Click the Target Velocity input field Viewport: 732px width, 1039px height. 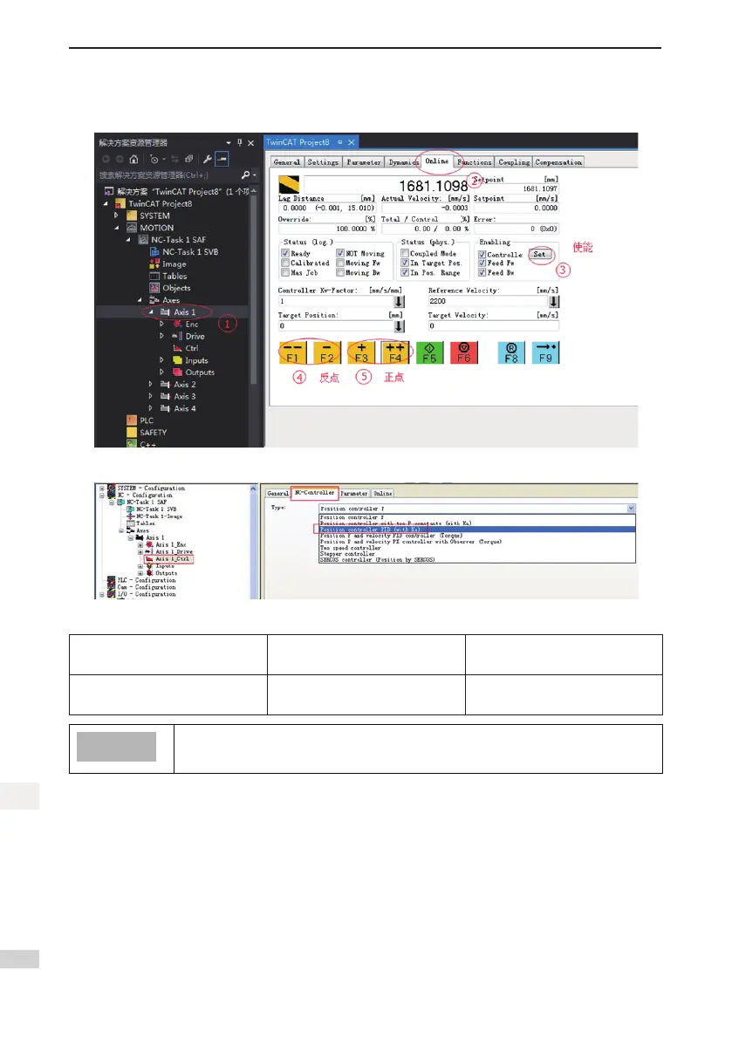493,326
